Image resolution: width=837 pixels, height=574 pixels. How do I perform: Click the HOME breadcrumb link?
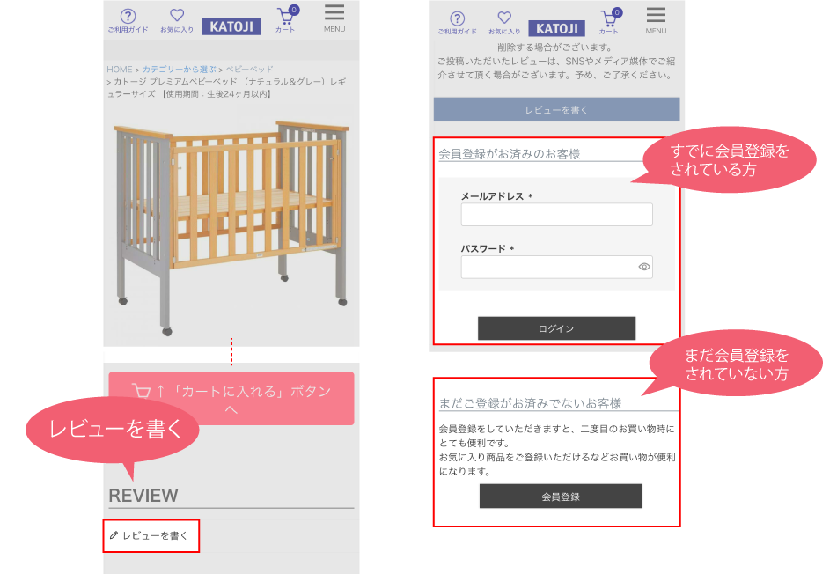119,70
